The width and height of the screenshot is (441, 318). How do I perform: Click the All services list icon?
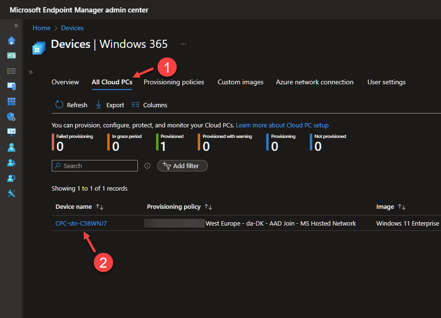(x=11, y=71)
